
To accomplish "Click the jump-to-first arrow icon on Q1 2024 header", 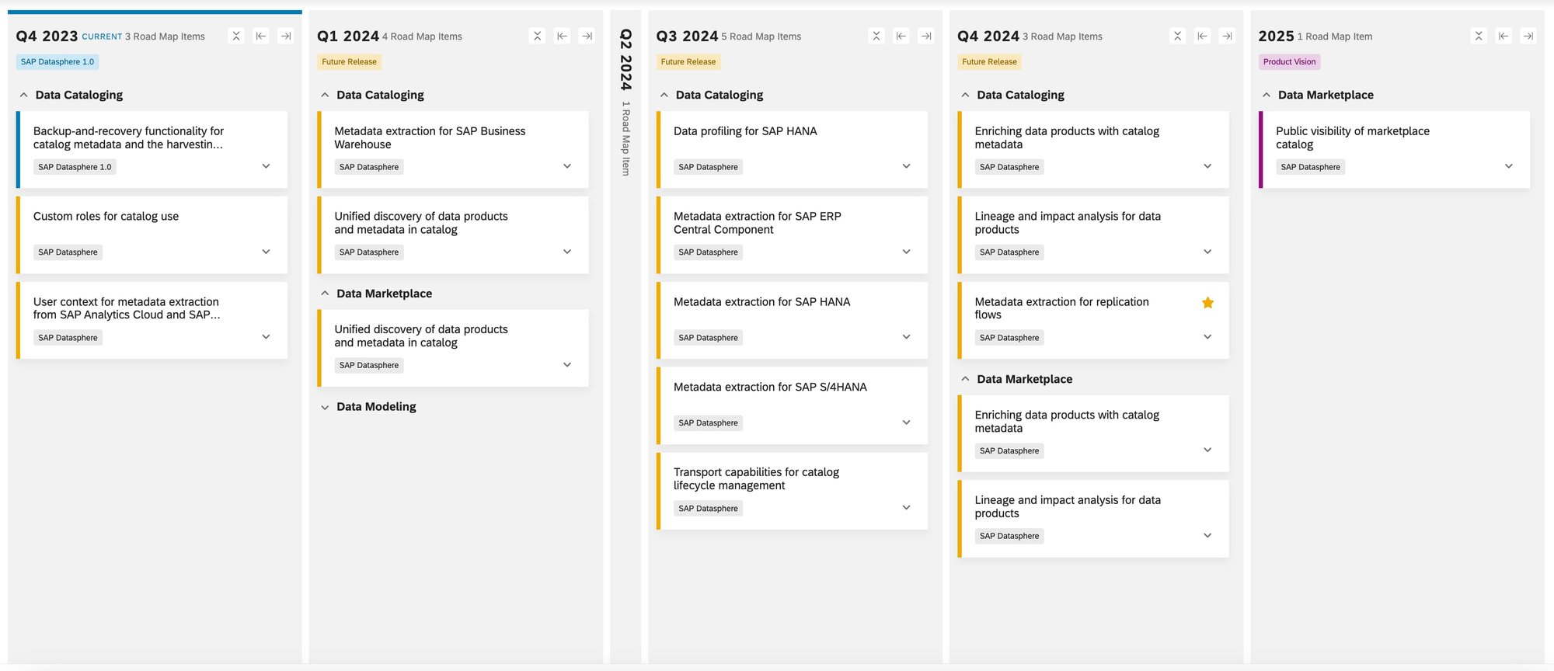I will tap(562, 36).
